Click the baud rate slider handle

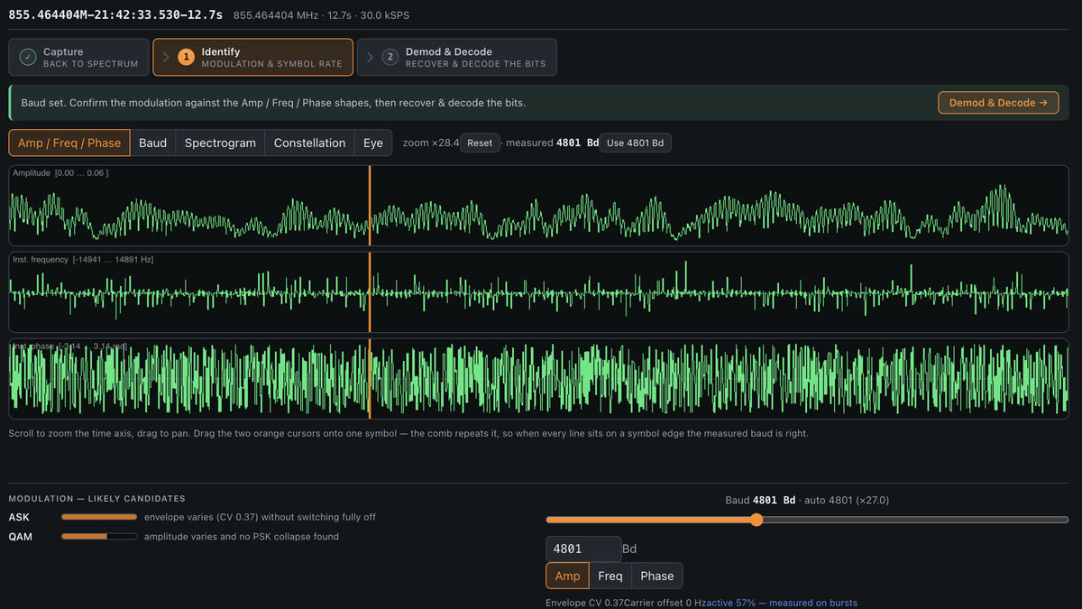(756, 520)
